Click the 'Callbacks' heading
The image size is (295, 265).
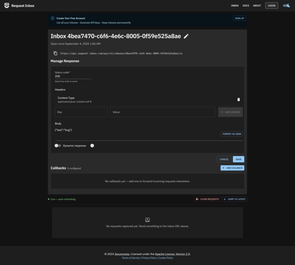pyautogui.click(x=58, y=168)
